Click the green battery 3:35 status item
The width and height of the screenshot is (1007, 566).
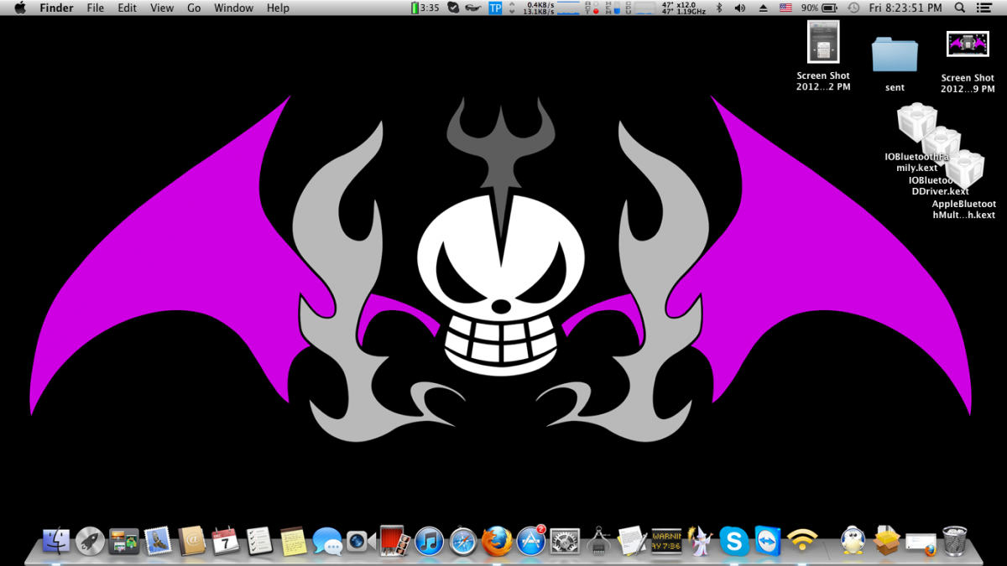point(425,8)
